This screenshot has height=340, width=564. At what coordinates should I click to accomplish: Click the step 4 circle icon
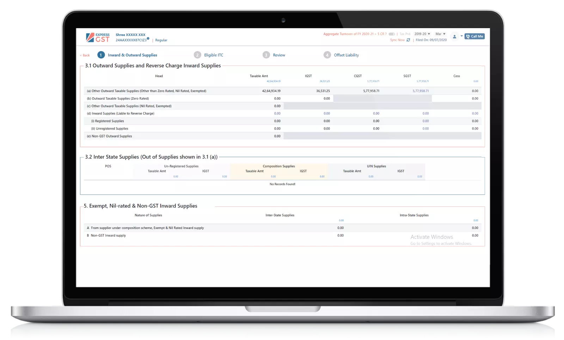[x=327, y=55]
